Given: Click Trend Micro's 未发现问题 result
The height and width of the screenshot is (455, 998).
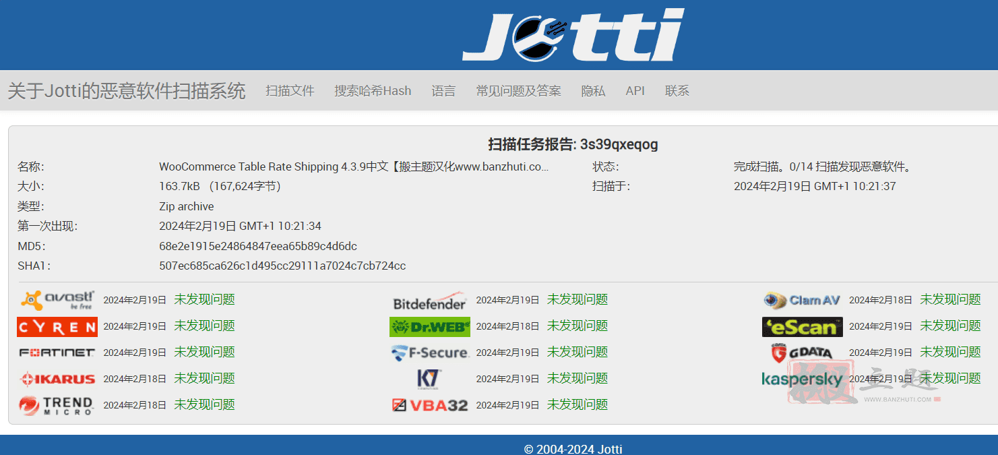Looking at the screenshot, I should (204, 404).
